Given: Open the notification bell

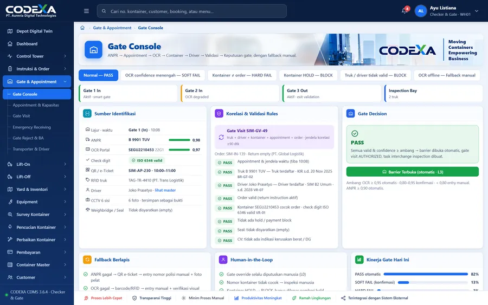Looking at the screenshot, I should pos(404,11).
